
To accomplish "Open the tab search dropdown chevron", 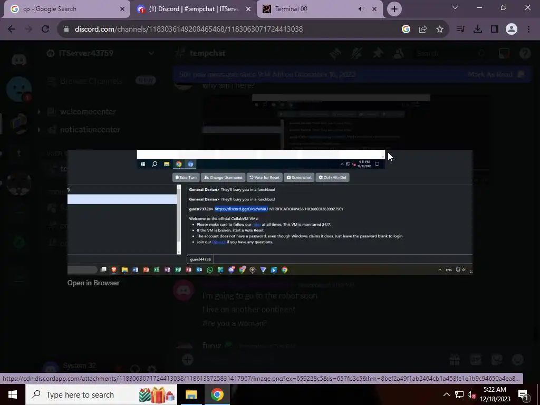I will coord(455,7).
